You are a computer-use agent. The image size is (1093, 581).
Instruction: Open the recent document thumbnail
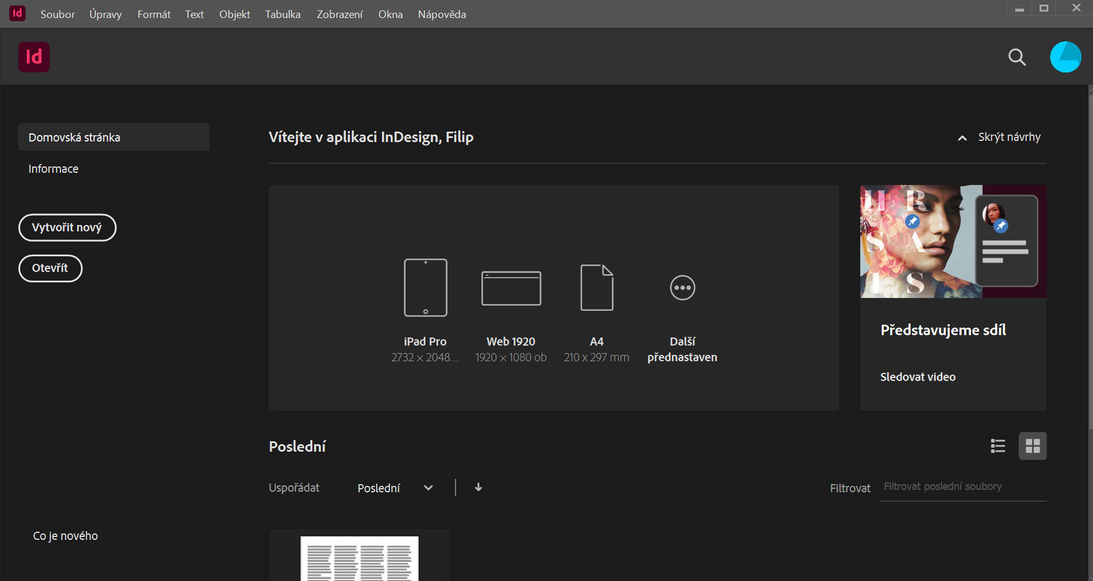pos(359,557)
